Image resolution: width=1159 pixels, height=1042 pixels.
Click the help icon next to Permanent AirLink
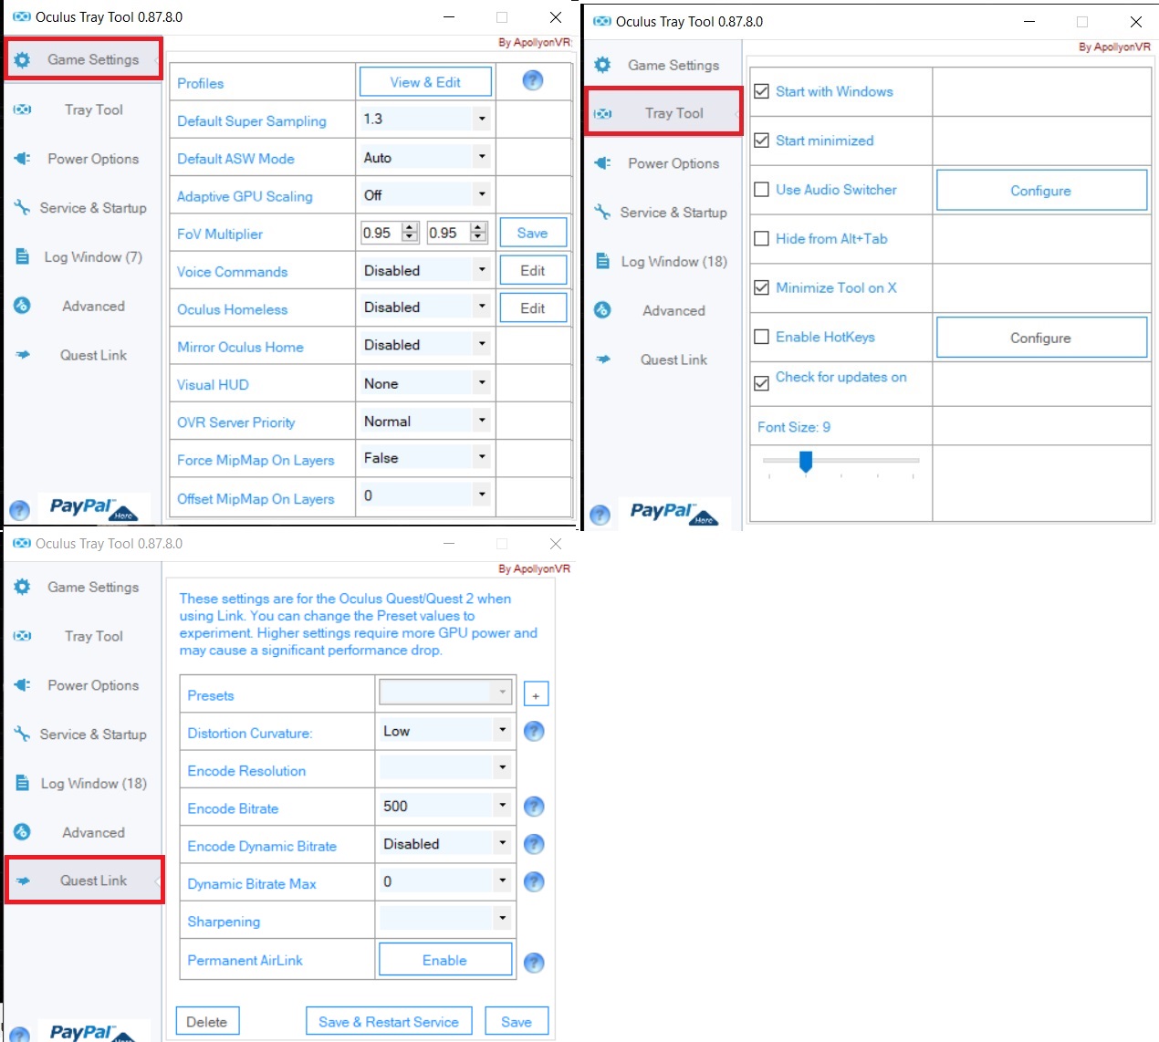click(534, 962)
